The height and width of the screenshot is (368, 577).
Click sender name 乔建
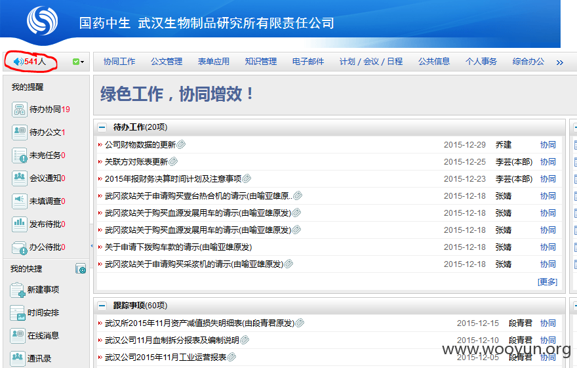pos(504,145)
